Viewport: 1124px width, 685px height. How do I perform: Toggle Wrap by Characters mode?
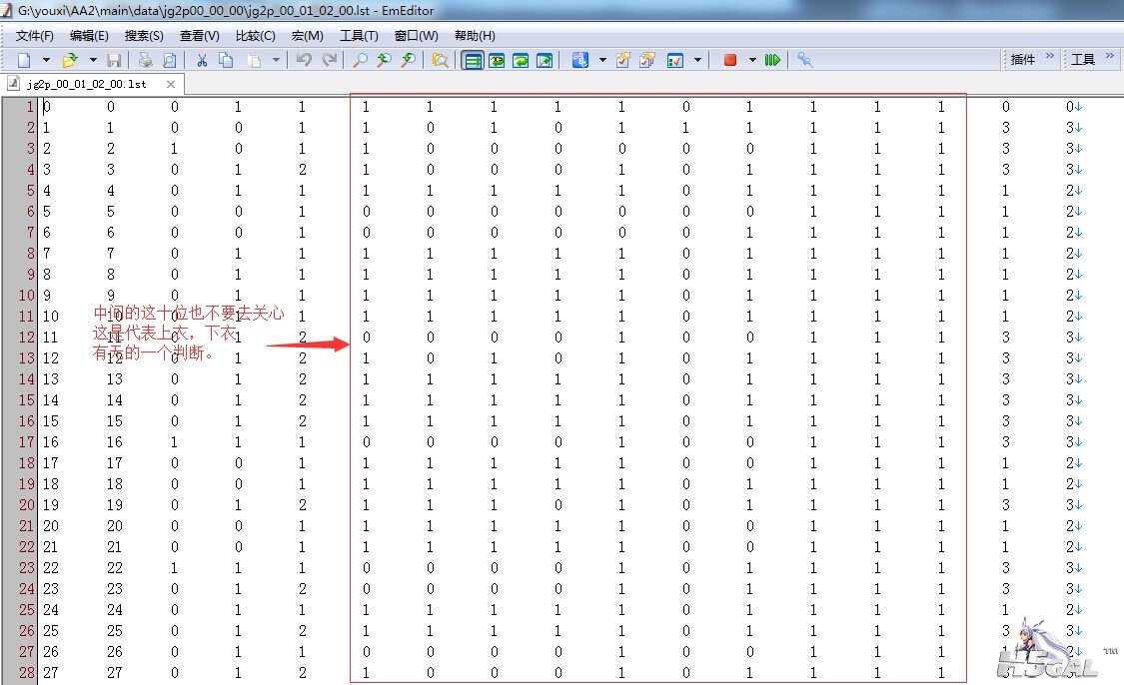coord(497,60)
